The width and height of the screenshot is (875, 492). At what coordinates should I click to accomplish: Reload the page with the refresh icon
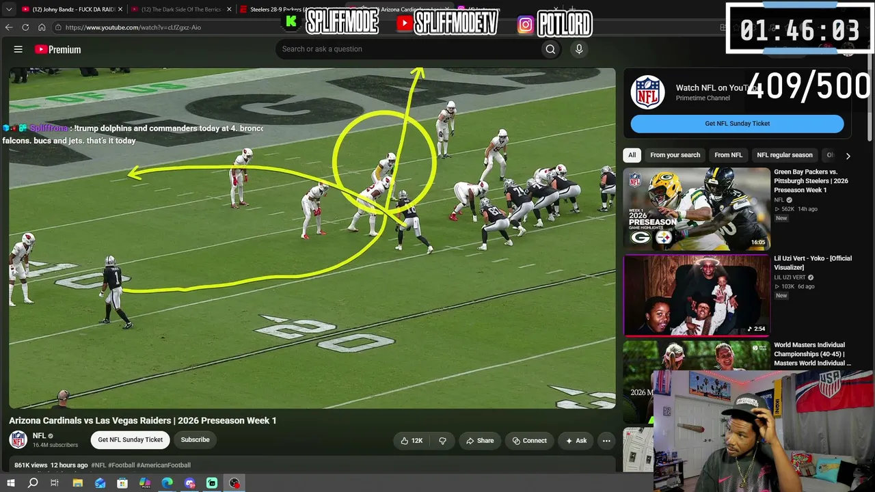tap(25, 27)
